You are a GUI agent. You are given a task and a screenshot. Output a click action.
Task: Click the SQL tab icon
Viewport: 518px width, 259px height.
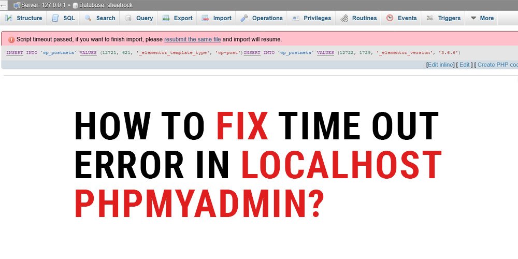[x=55, y=18]
